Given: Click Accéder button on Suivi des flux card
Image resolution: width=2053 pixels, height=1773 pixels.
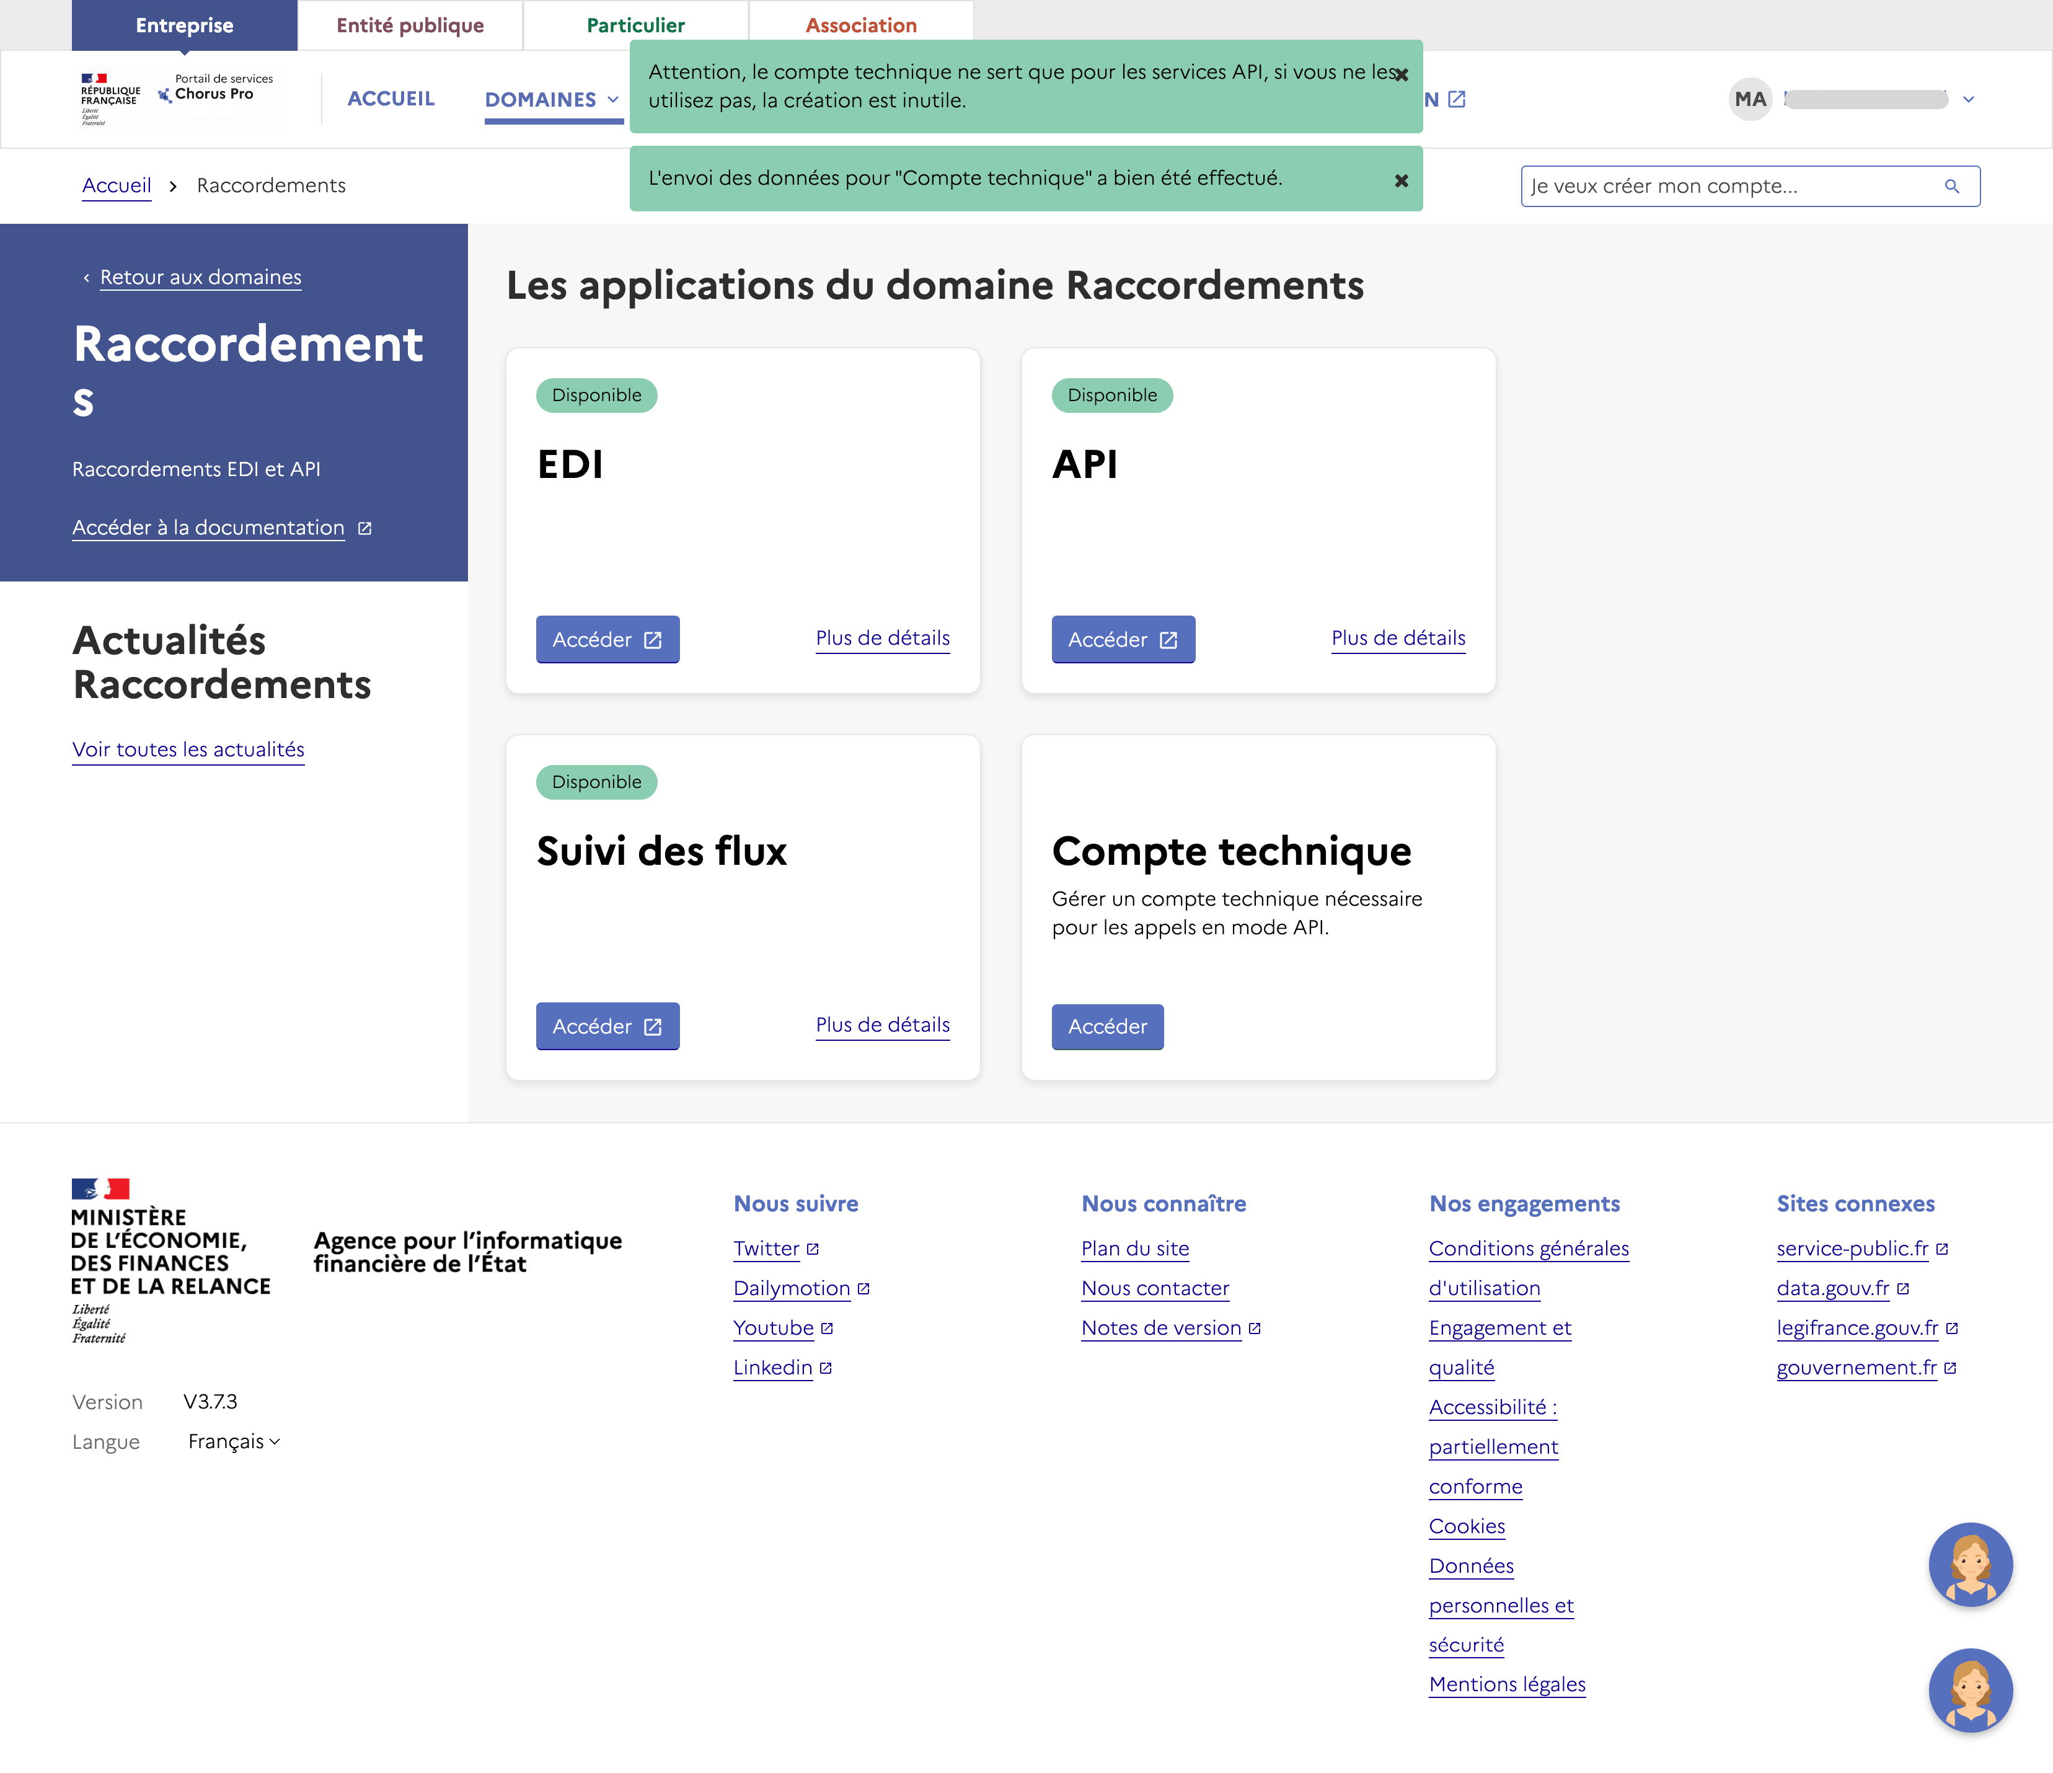Looking at the screenshot, I should (x=607, y=1026).
